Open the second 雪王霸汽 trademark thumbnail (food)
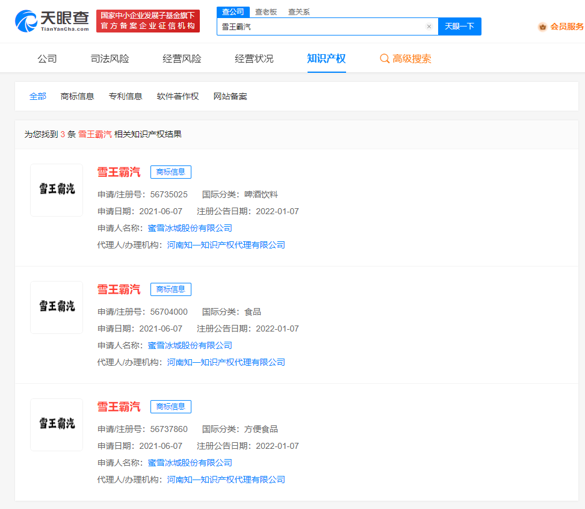Screen dimensions: 585x509 coord(57,307)
